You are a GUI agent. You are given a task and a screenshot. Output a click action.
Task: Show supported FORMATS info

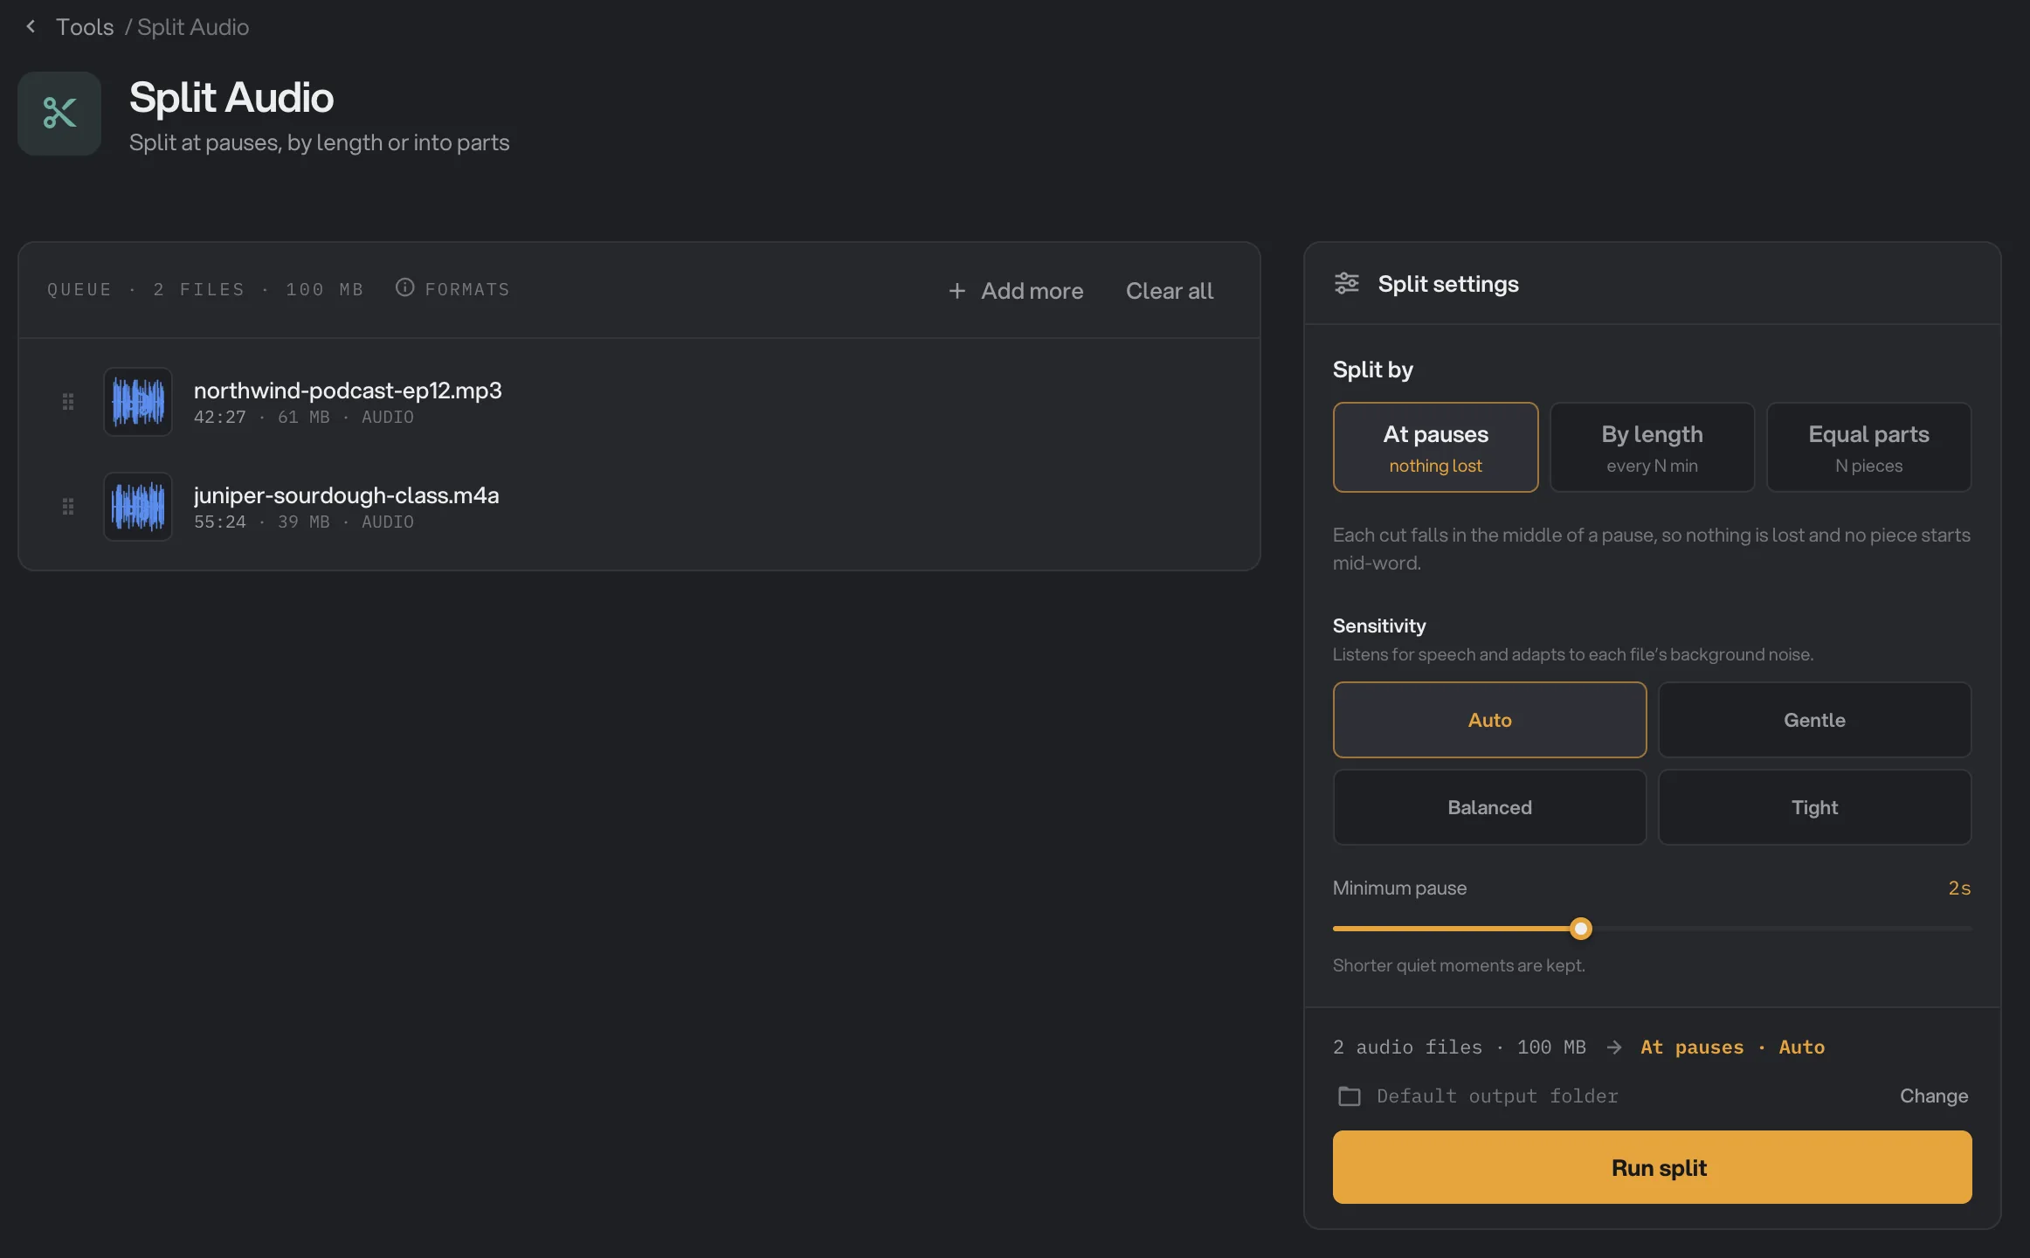pos(452,288)
